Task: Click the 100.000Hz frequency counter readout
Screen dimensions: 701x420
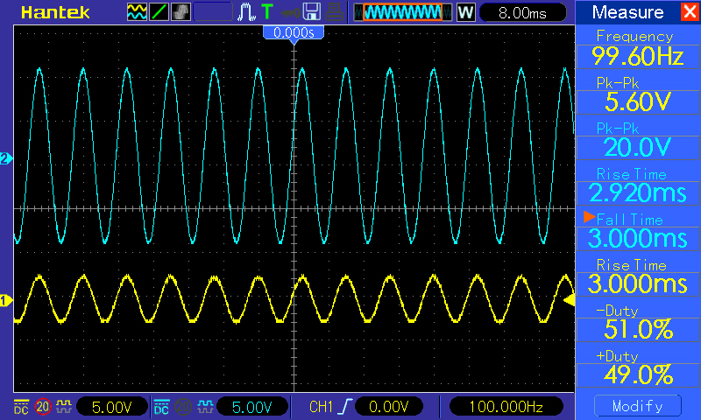Action: coord(506,407)
